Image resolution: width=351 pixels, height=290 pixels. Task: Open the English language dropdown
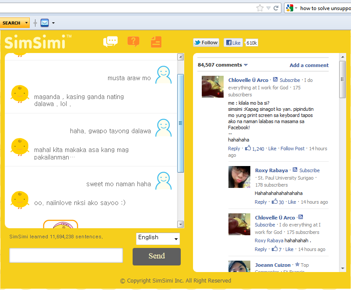[158, 238]
